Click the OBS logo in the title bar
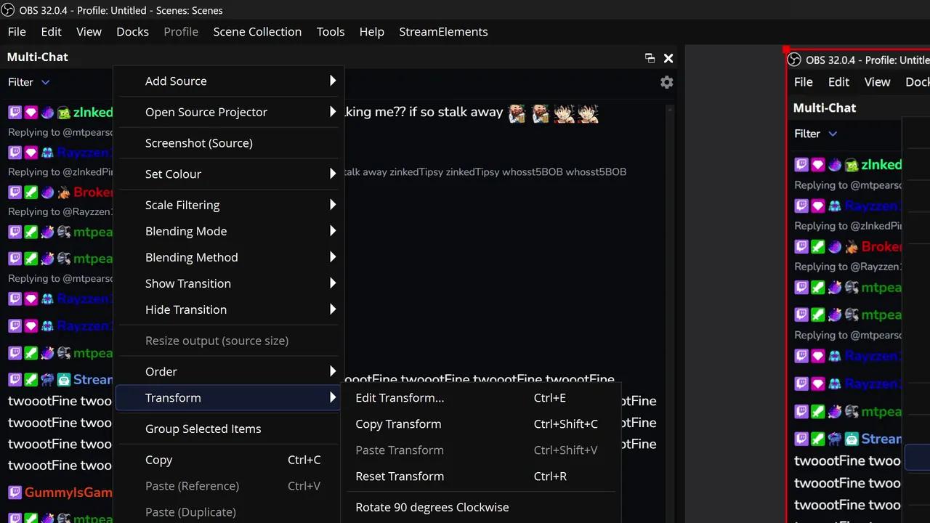The width and height of the screenshot is (930, 523). (8, 10)
